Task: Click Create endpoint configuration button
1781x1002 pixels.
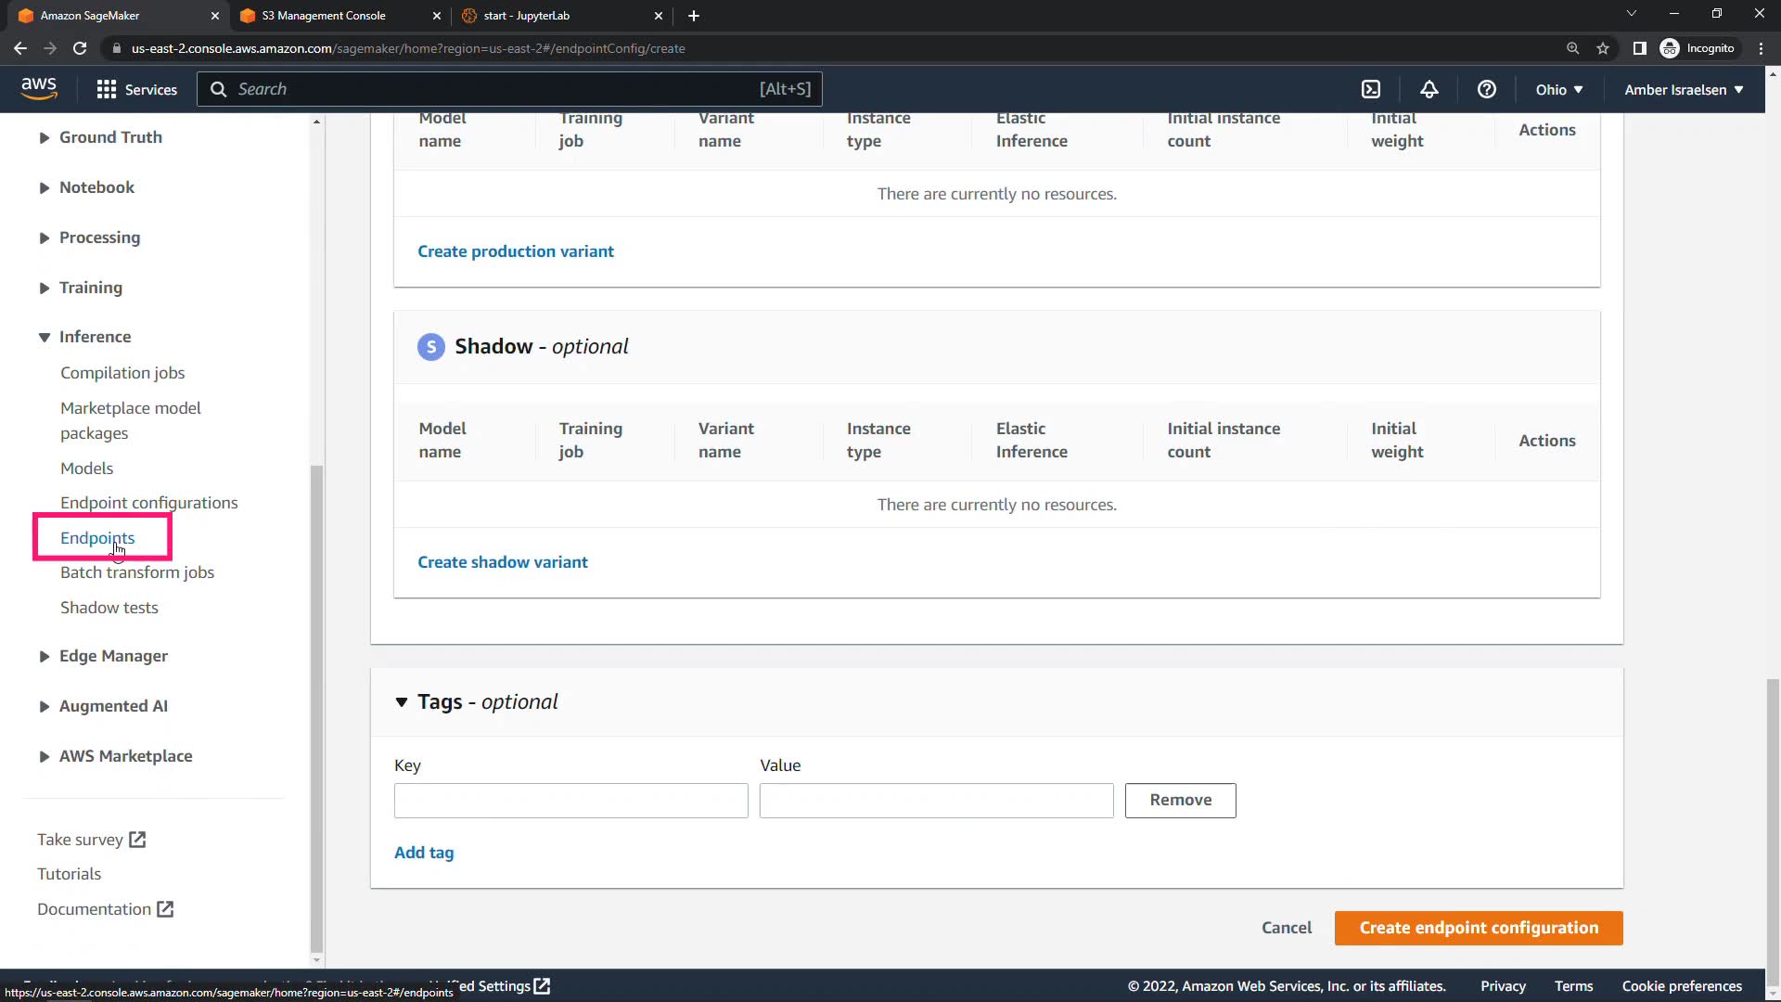Action: (x=1479, y=928)
